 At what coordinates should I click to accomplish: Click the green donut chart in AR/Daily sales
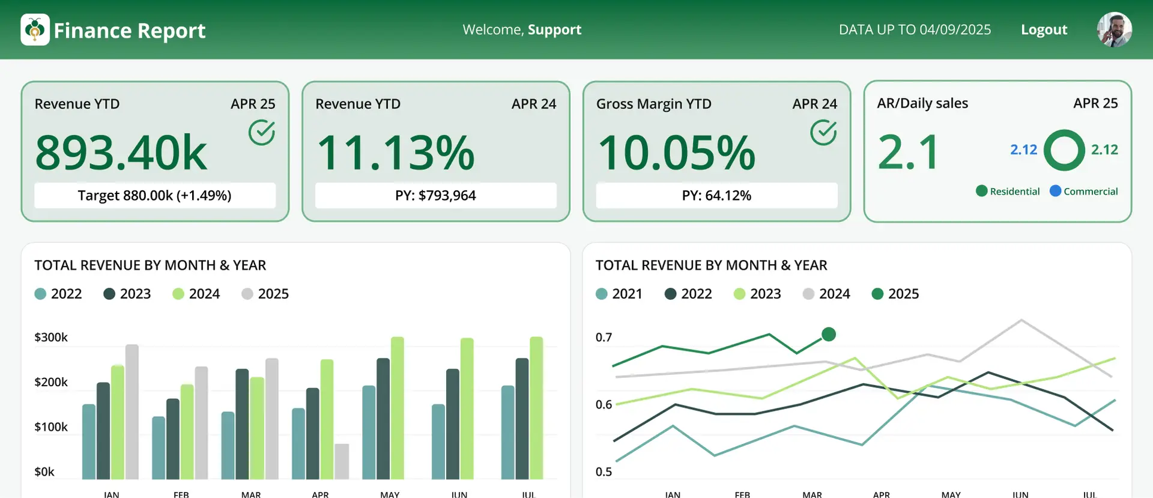(x=1064, y=150)
